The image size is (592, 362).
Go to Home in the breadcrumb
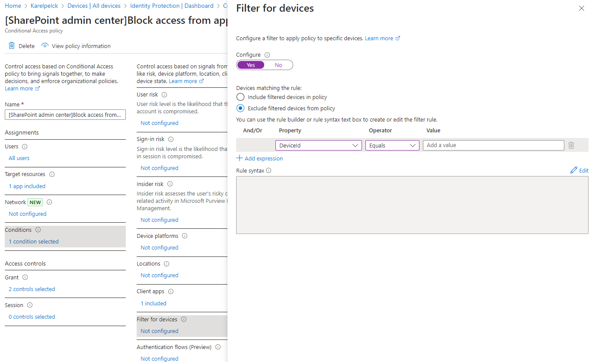click(13, 6)
